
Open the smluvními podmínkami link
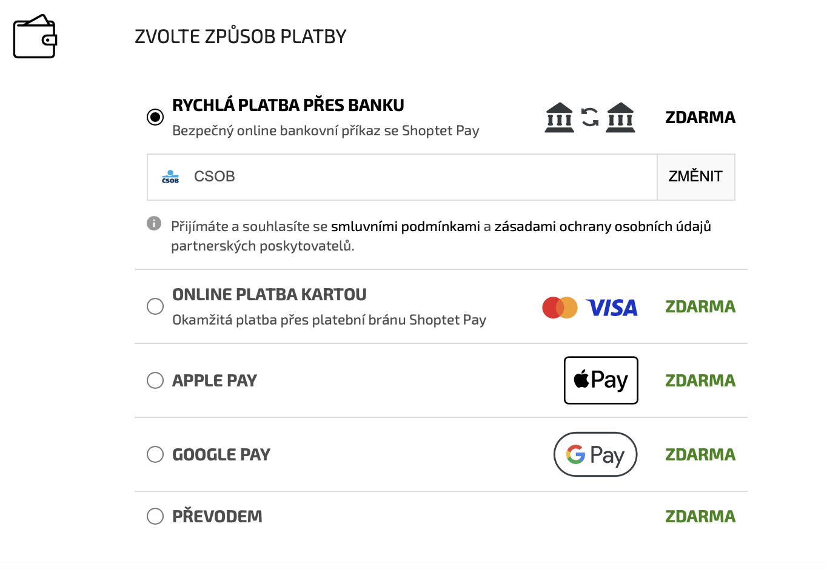tap(406, 226)
